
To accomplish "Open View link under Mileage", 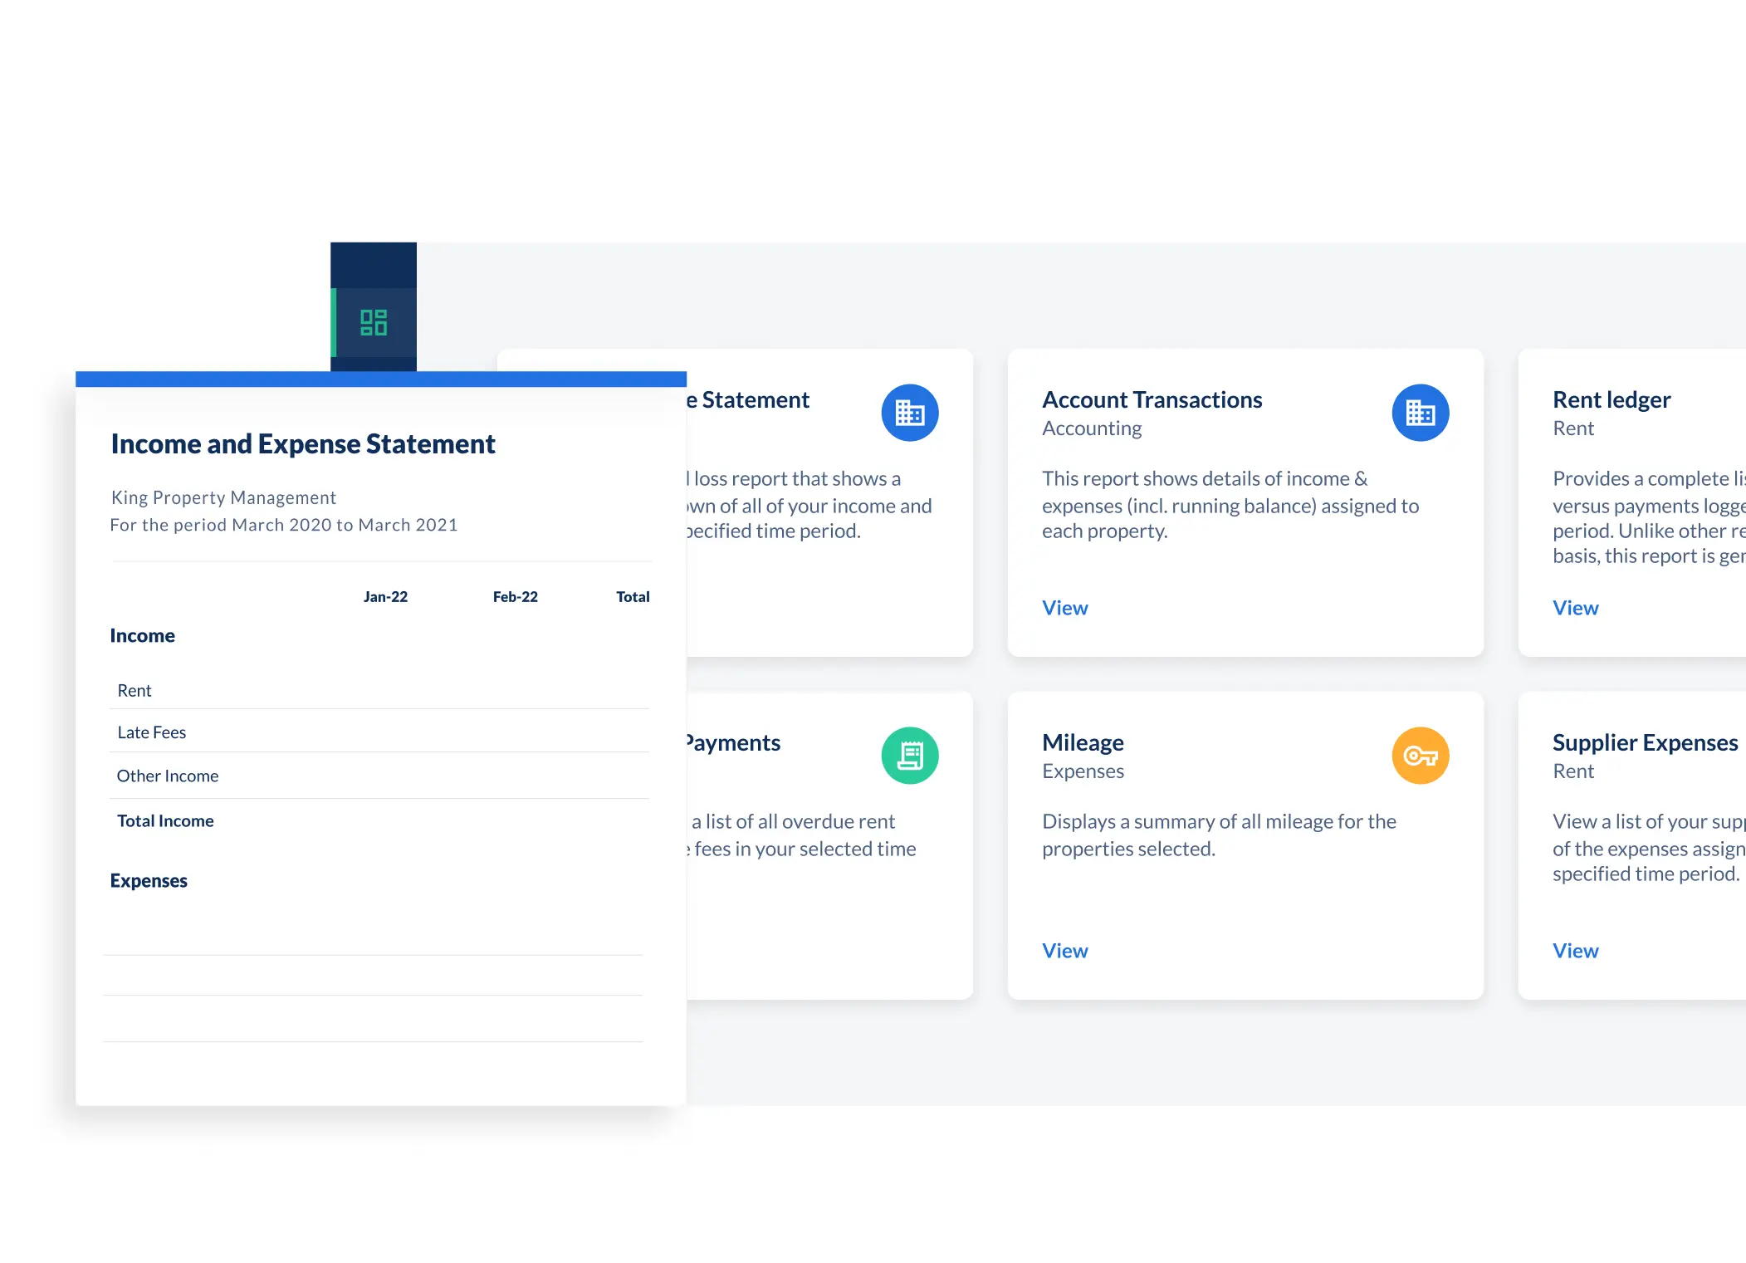I will [1064, 951].
